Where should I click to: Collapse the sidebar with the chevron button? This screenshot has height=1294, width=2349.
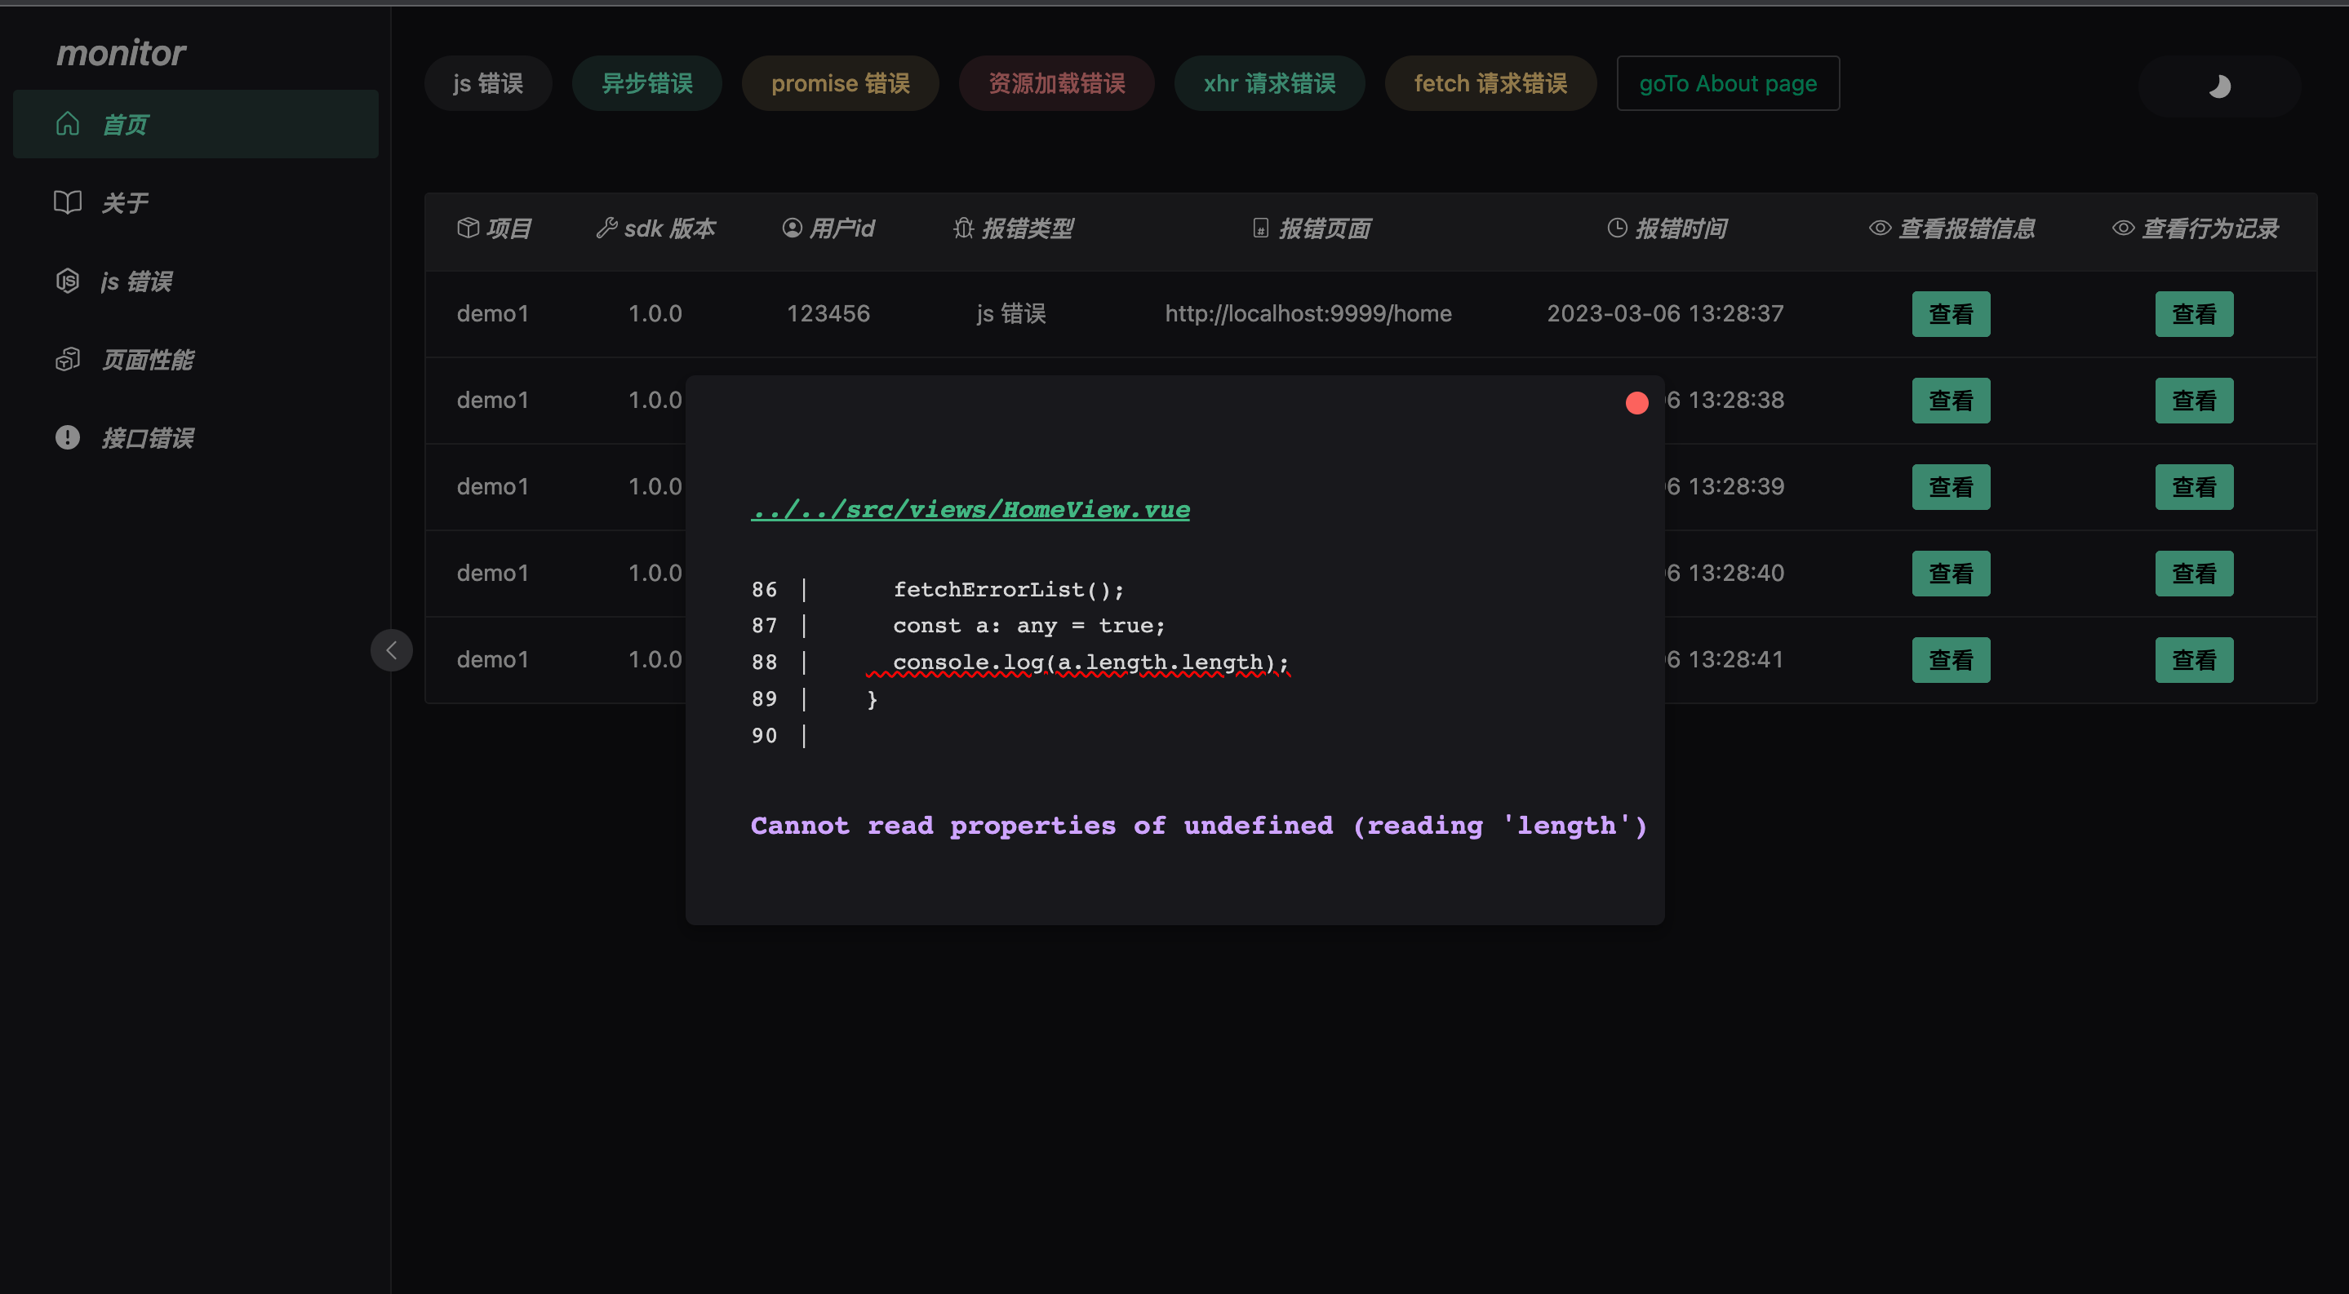391,649
